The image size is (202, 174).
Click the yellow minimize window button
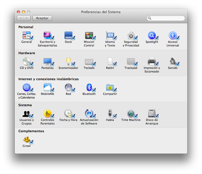(x=24, y=12)
